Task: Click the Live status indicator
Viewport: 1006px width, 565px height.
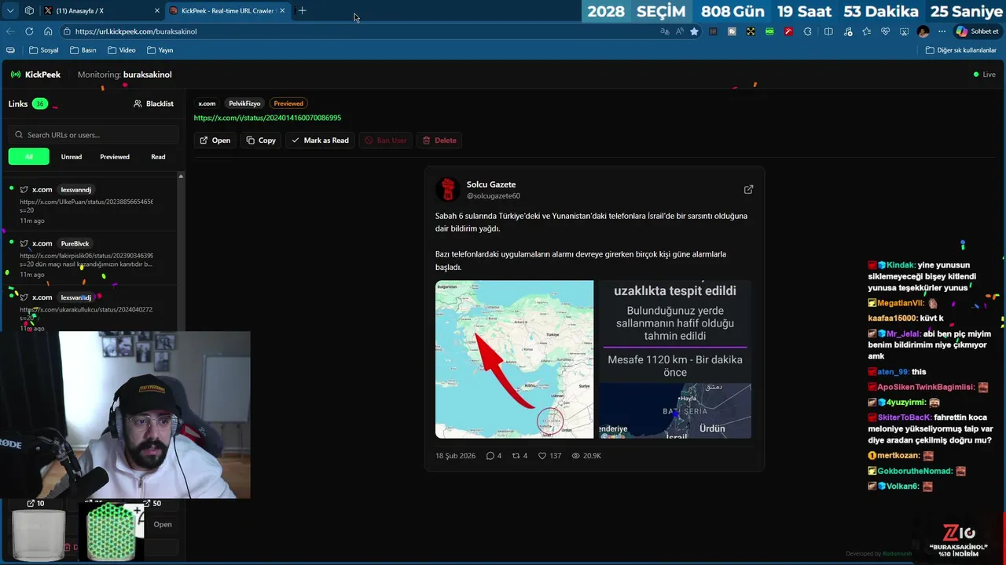Action: [984, 75]
